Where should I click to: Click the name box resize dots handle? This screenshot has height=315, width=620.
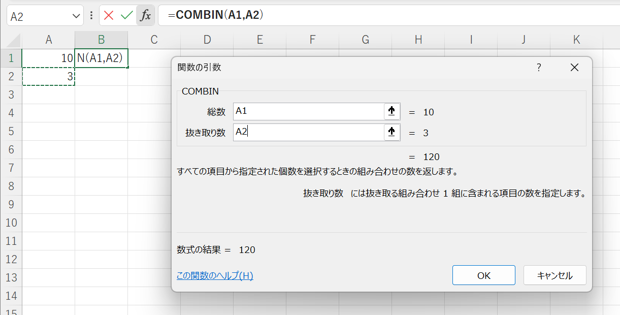point(91,16)
